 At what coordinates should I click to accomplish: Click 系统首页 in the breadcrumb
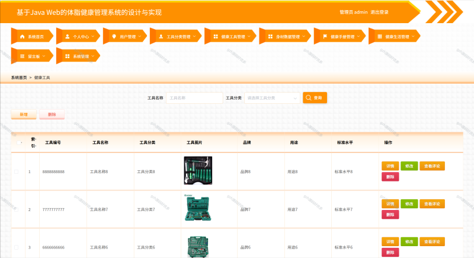pos(19,78)
